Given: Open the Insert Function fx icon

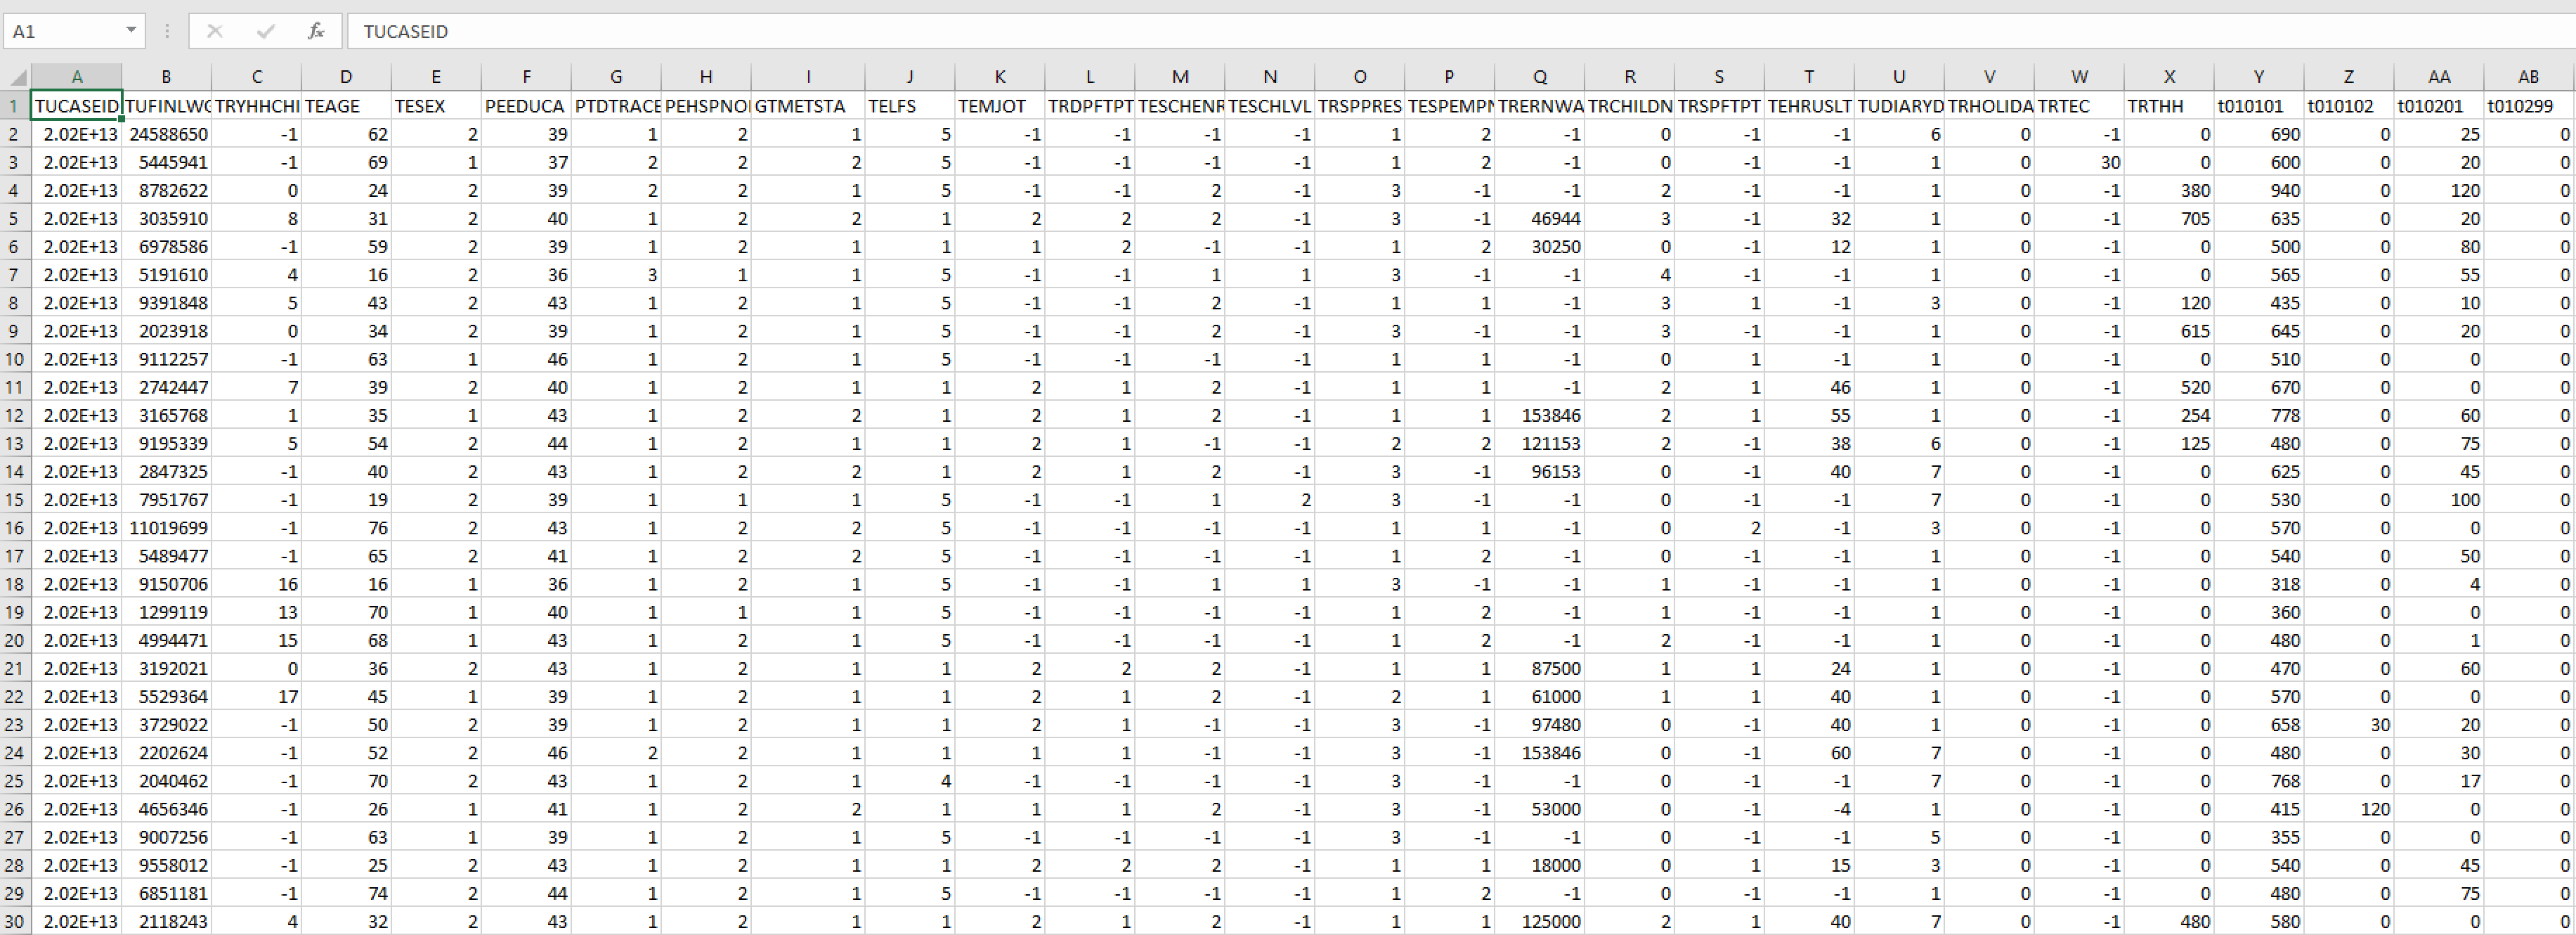Looking at the screenshot, I should [x=316, y=31].
